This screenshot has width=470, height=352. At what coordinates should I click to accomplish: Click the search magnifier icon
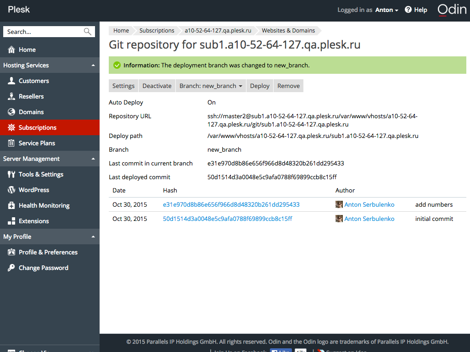tap(88, 32)
